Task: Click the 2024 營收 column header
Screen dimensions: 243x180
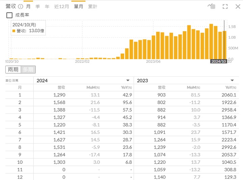Action: coord(61,87)
